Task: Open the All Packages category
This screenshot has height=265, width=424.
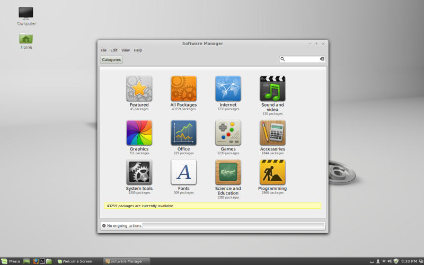Action: [183, 89]
